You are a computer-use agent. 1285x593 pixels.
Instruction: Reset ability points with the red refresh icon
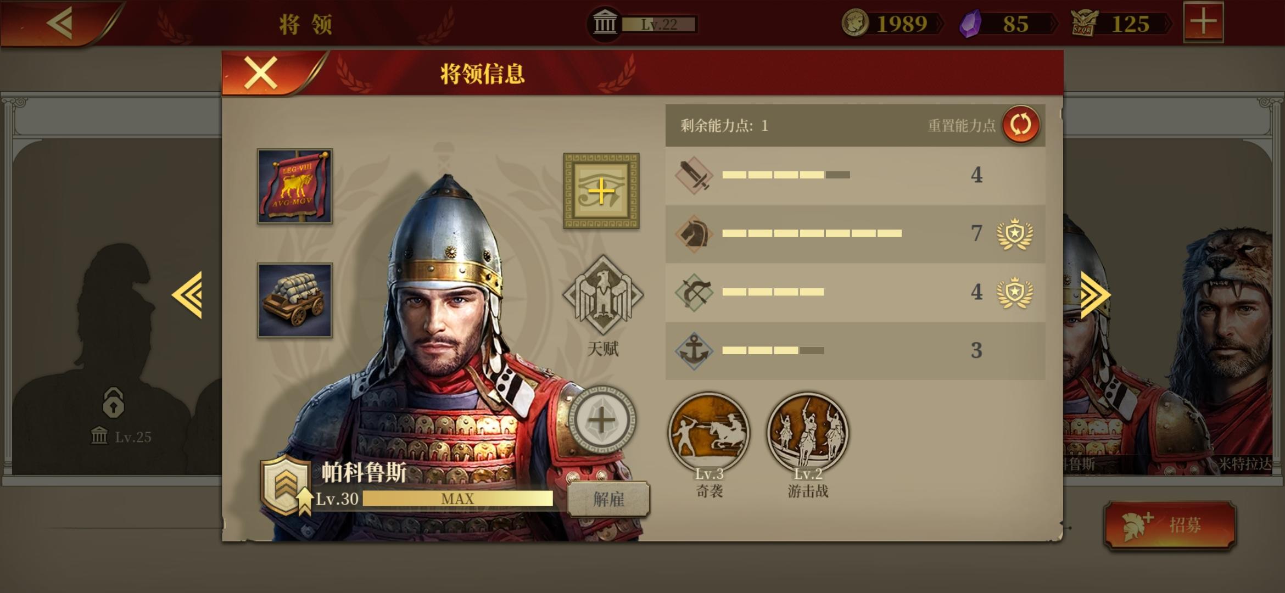coord(1021,125)
